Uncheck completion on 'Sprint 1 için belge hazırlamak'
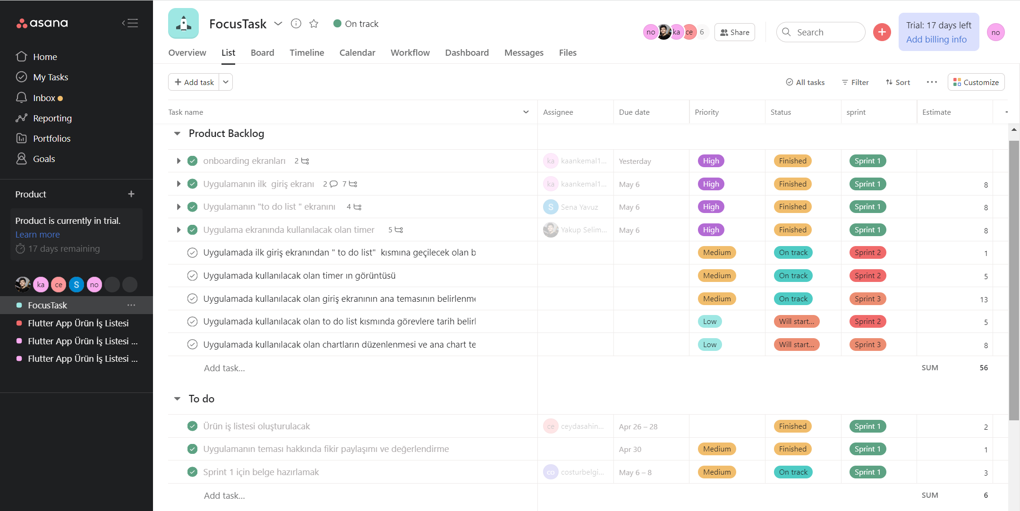Image resolution: width=1020 pixels, height=511 pixels. point(193,472)
